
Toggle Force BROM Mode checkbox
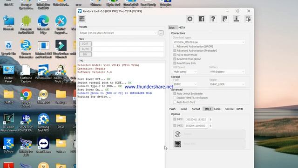click(175, 55)
